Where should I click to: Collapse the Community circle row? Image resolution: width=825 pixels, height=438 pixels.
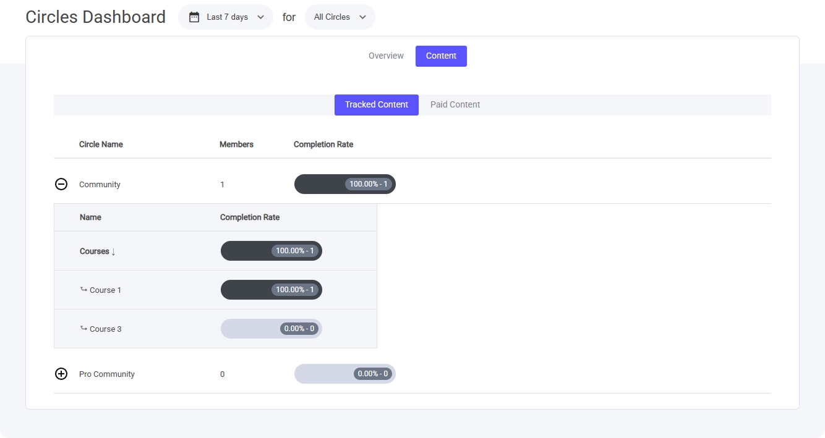click(x=61, y=184)
